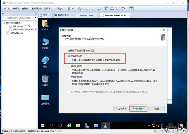Image resolution: width=189 pixels, height=134 pixels.
Task: Open the guest Windows Start button
Action: point(42,126)
